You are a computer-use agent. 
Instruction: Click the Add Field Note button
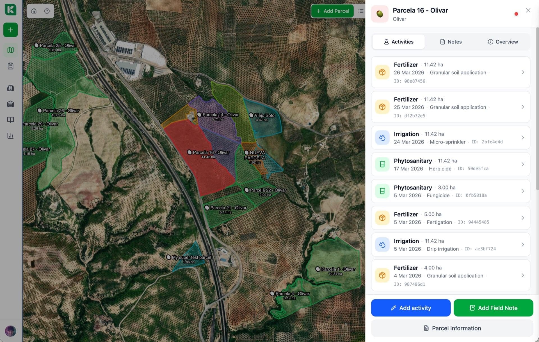(493, 308)
